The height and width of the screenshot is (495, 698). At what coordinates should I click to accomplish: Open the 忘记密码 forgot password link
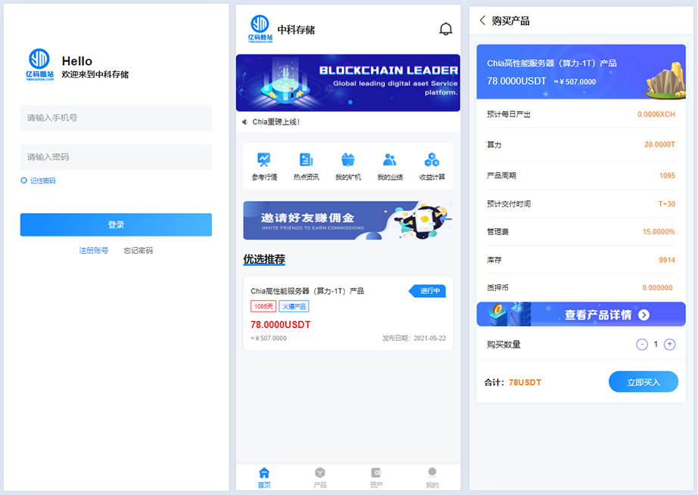click(x=138, y=251)
